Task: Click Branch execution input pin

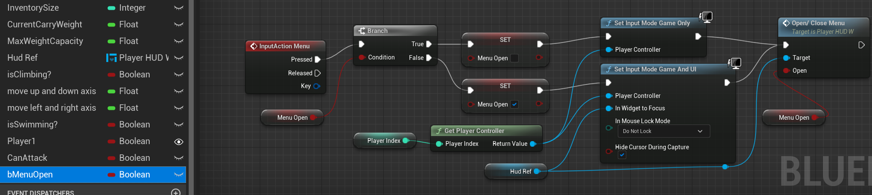Action: [361, 44]
